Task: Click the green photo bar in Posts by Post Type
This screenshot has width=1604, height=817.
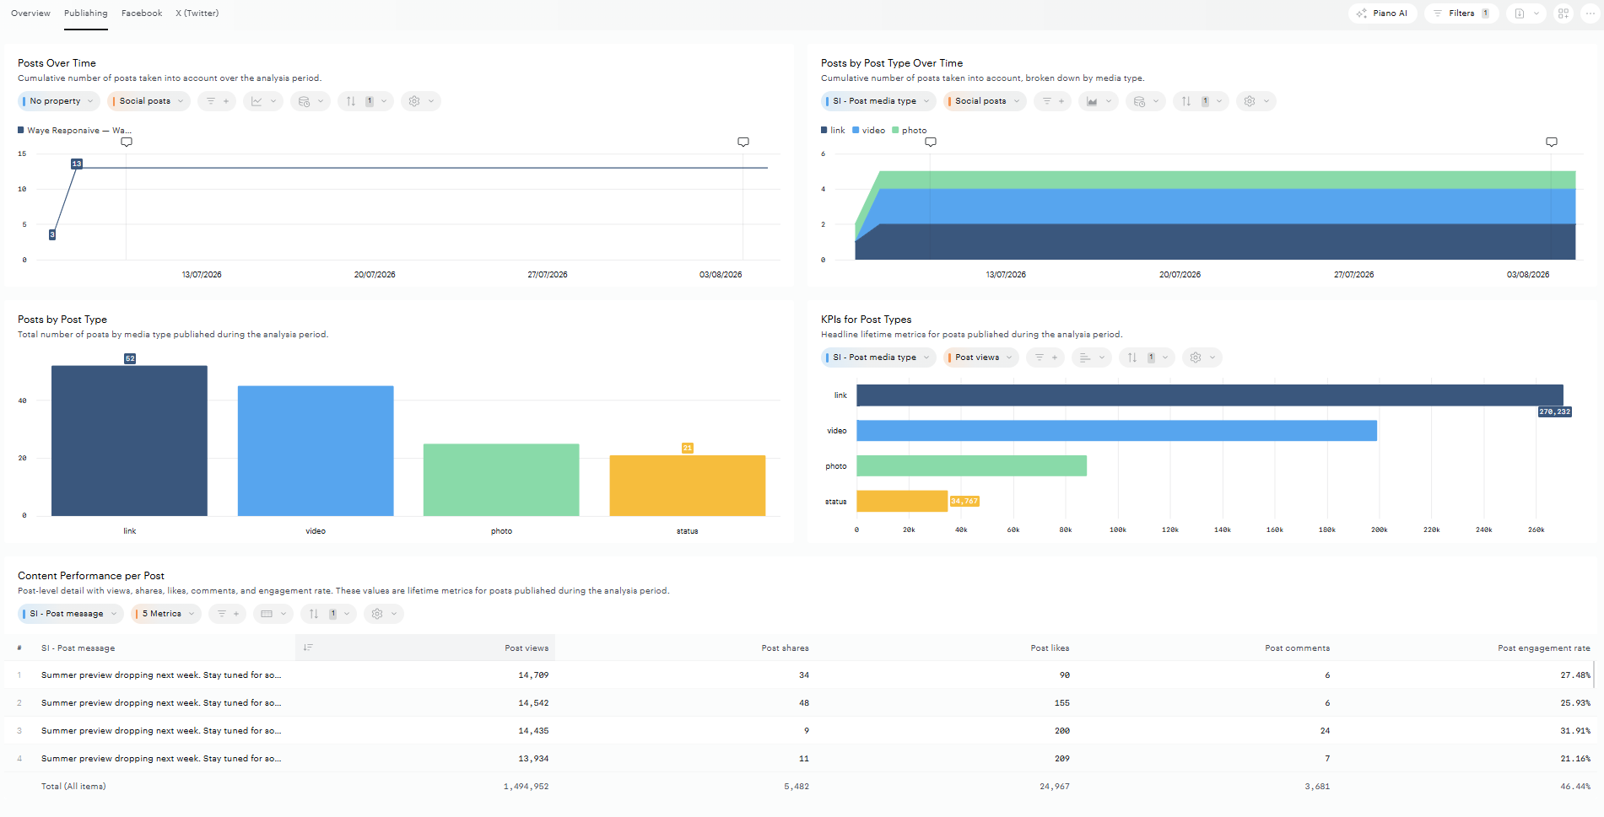Action: pos(501,480)
